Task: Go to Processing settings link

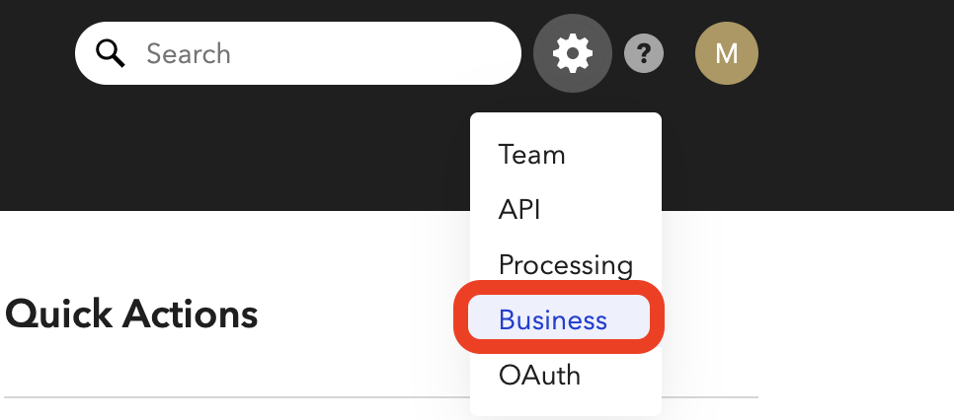Action: click(566, 265)
